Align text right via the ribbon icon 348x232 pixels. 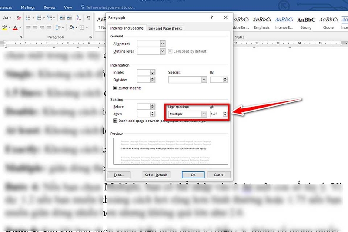pyautogui.click(x=42, y=27)
